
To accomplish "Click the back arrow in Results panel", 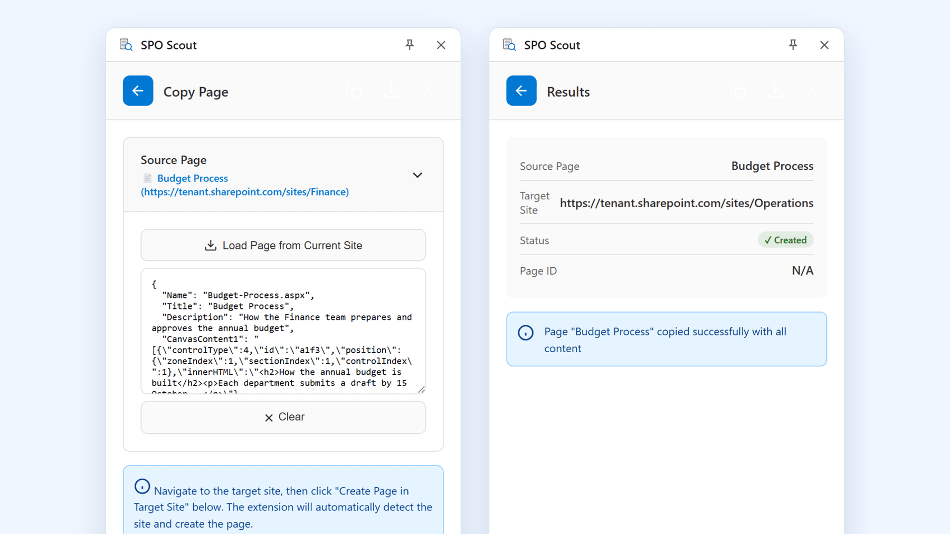I will 521,91.
